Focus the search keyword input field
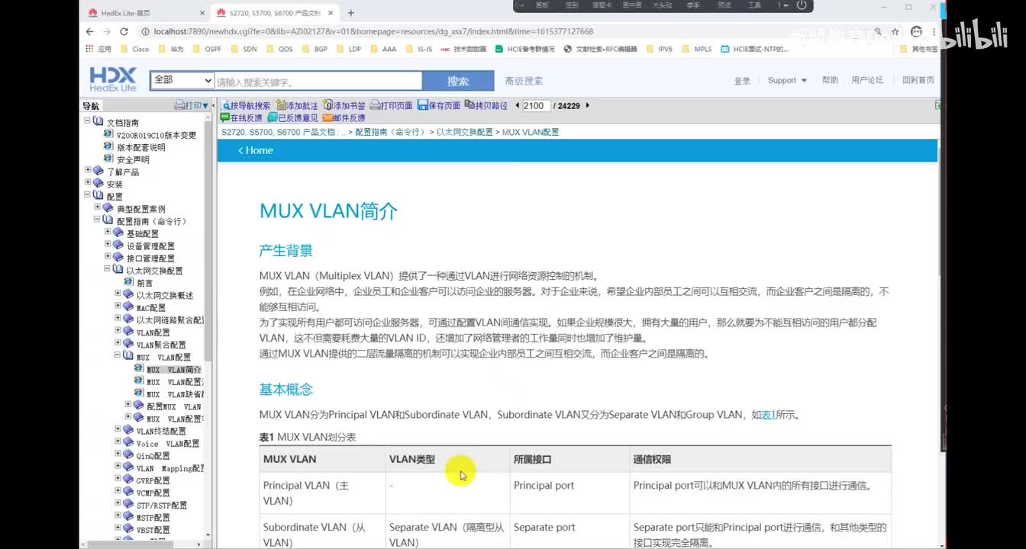This screenshot has height=549, width=1026. [318, 81]
